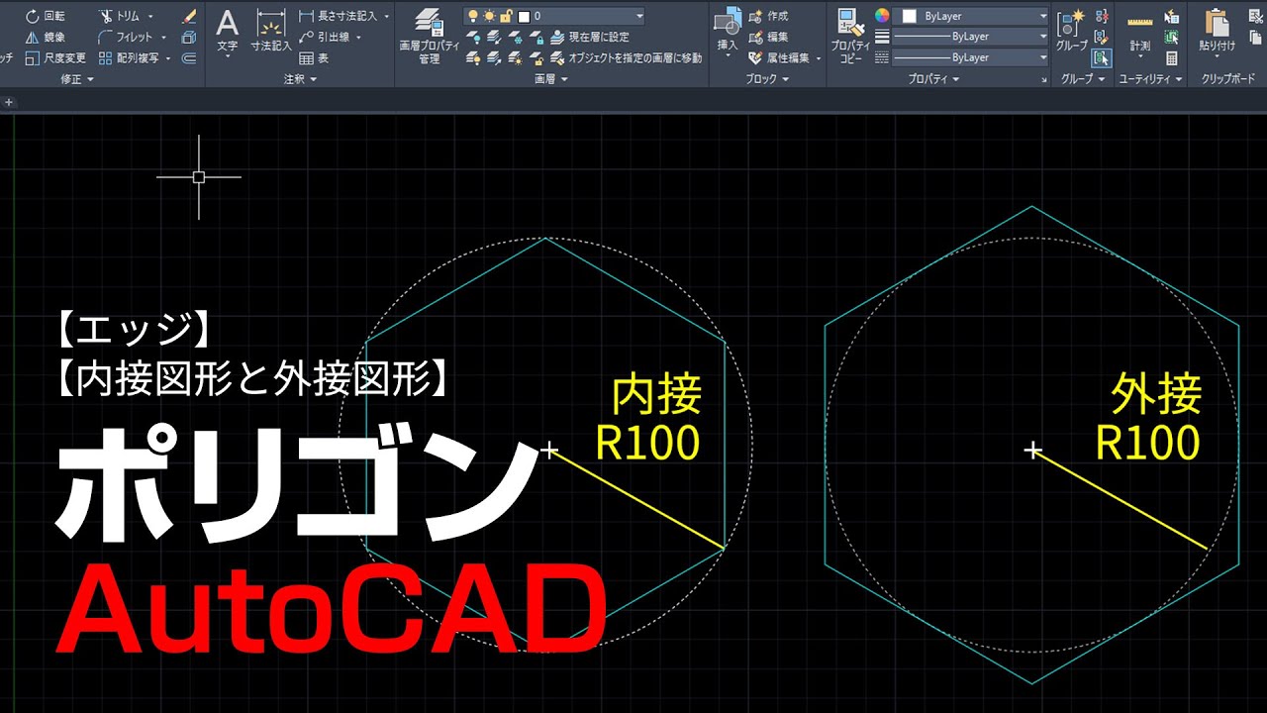
Task: Activate the トリム (Trim) tool
Action: 120,16
